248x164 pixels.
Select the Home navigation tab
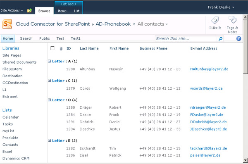pyautogui.click(x=8, y=38)
